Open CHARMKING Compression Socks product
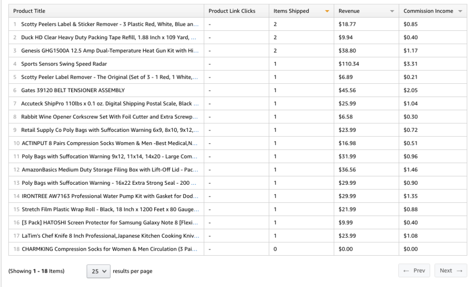The image size is (473, 287). coord(109,249)
